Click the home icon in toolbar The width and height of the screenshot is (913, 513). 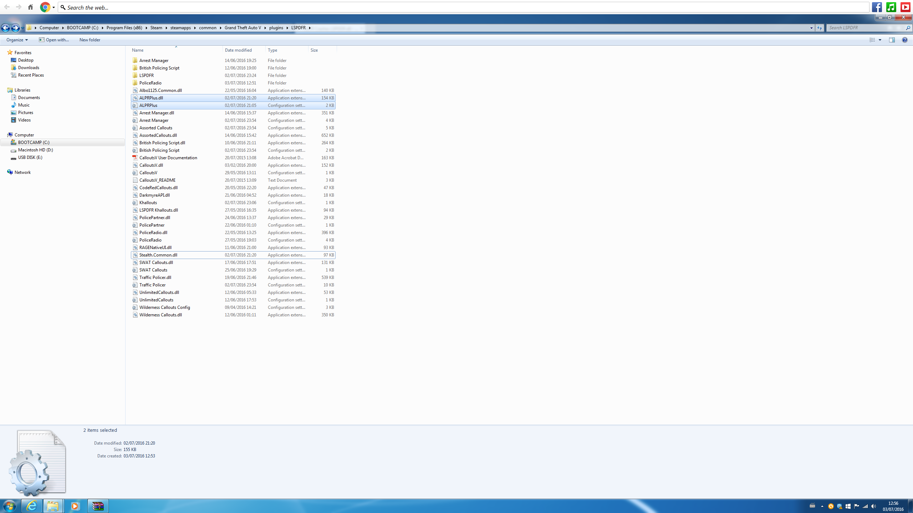click(31, 7)
